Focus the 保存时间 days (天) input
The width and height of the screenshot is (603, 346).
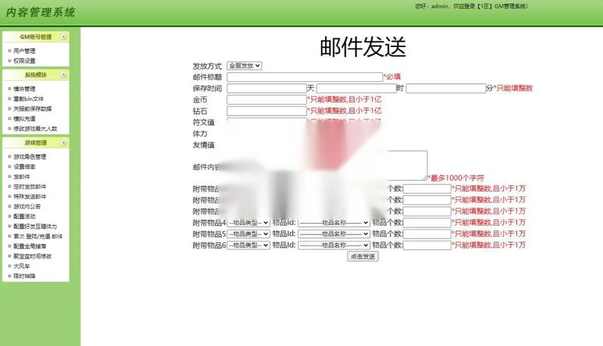(267, 89)
